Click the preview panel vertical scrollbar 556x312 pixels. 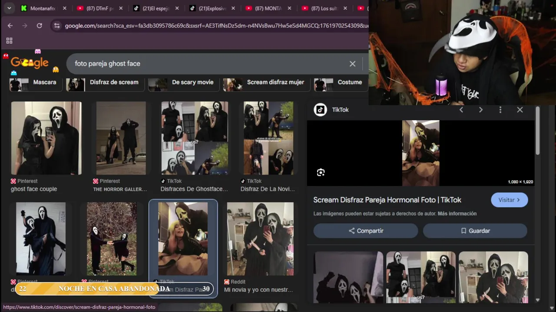pos(538,131)
